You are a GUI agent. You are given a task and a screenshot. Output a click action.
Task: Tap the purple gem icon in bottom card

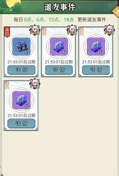tap(21, 100)
